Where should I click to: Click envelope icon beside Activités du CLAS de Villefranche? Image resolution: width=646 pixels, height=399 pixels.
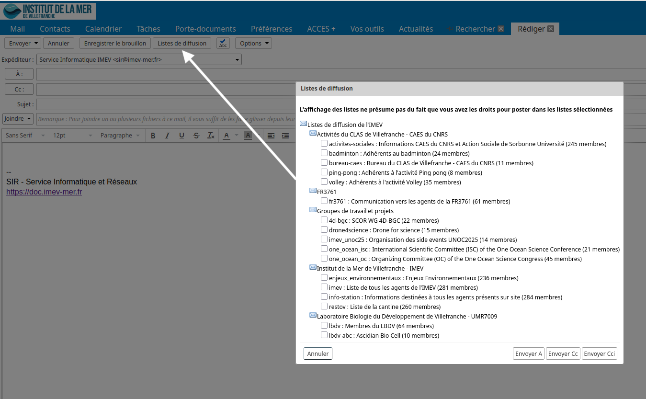(313, 134)
